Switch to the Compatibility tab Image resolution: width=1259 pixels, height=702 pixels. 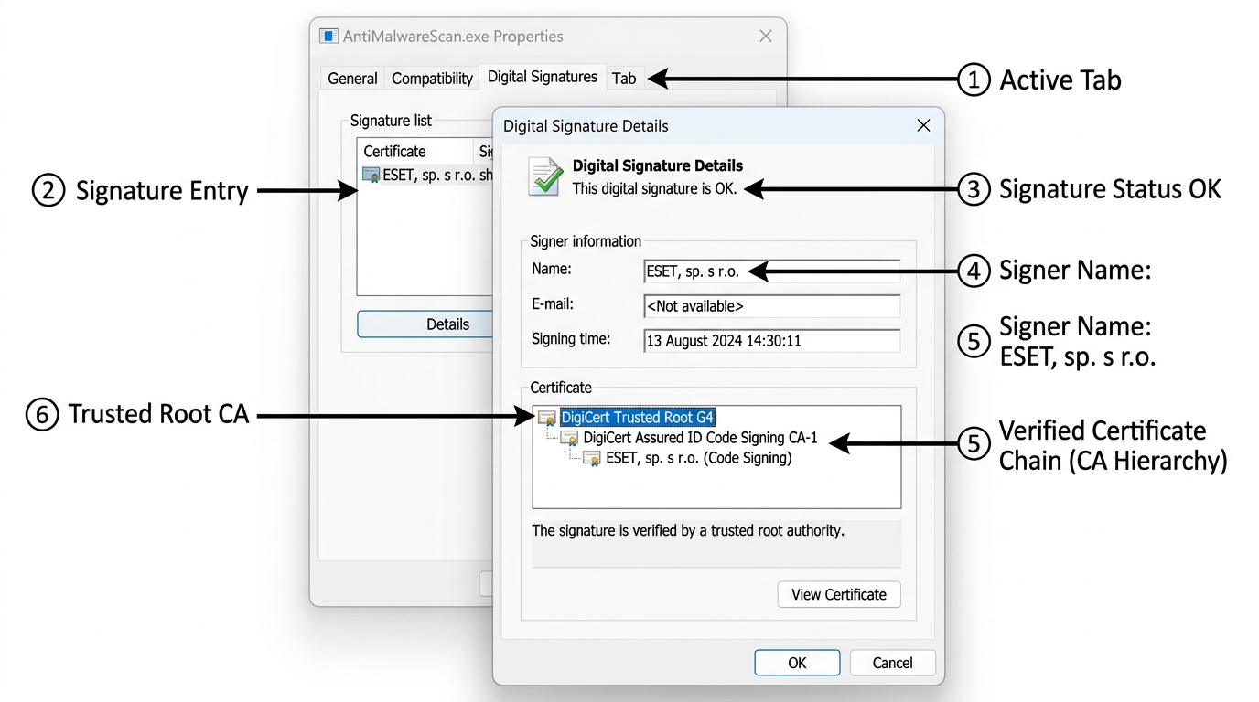point(431,78)
